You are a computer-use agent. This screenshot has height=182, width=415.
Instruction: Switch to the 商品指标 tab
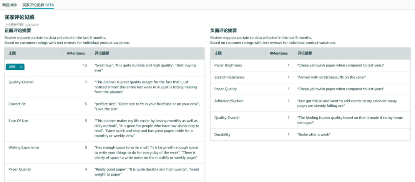[10, 5]
